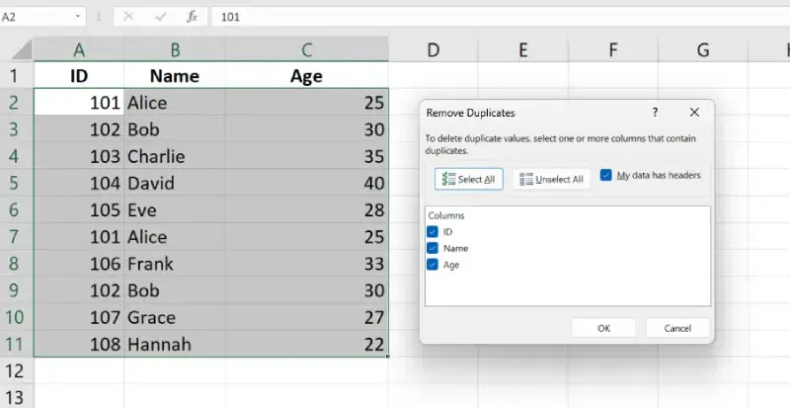Confirm with the OK button
The height and width of the screenshot is (408, 790).
[x=603, y=328]
